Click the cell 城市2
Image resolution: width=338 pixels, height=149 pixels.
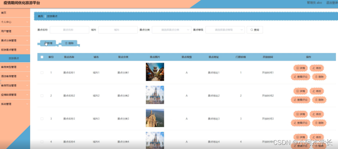[96, 96]
